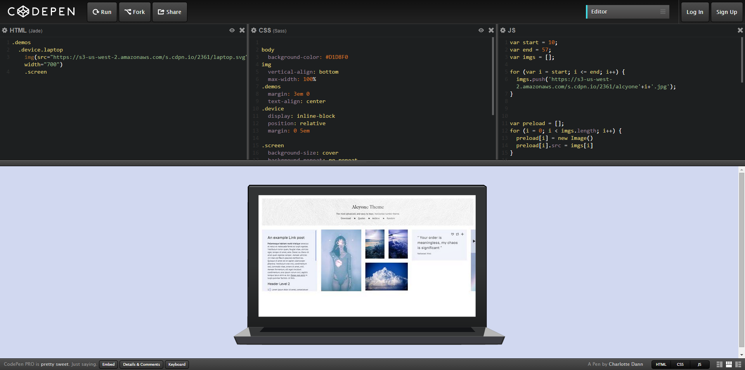745x370 pixels.
Task: Toggle HTML panel in footer switcher
Action: [x=661, y=364]
